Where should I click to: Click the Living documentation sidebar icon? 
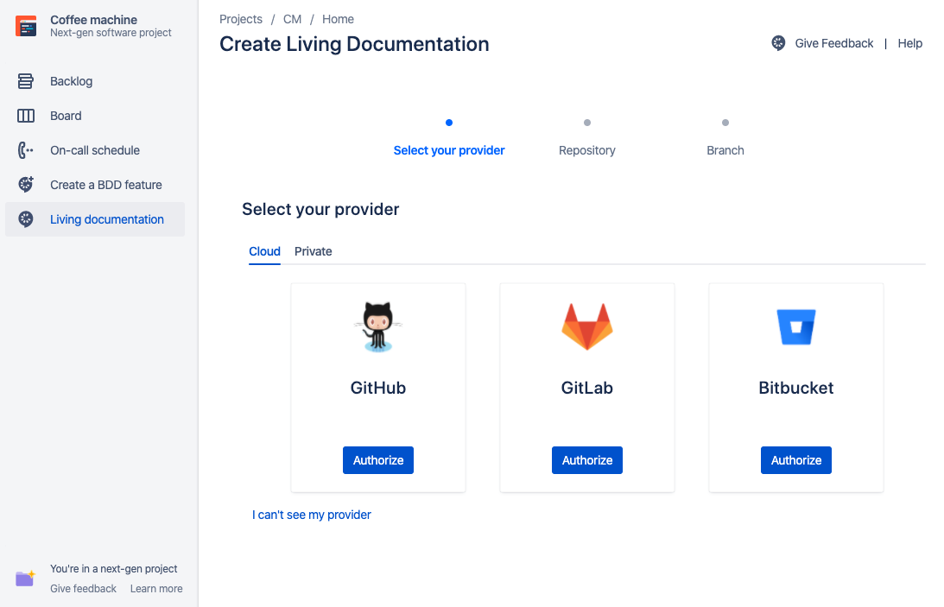pyautogui.click(x=25, y=219)
